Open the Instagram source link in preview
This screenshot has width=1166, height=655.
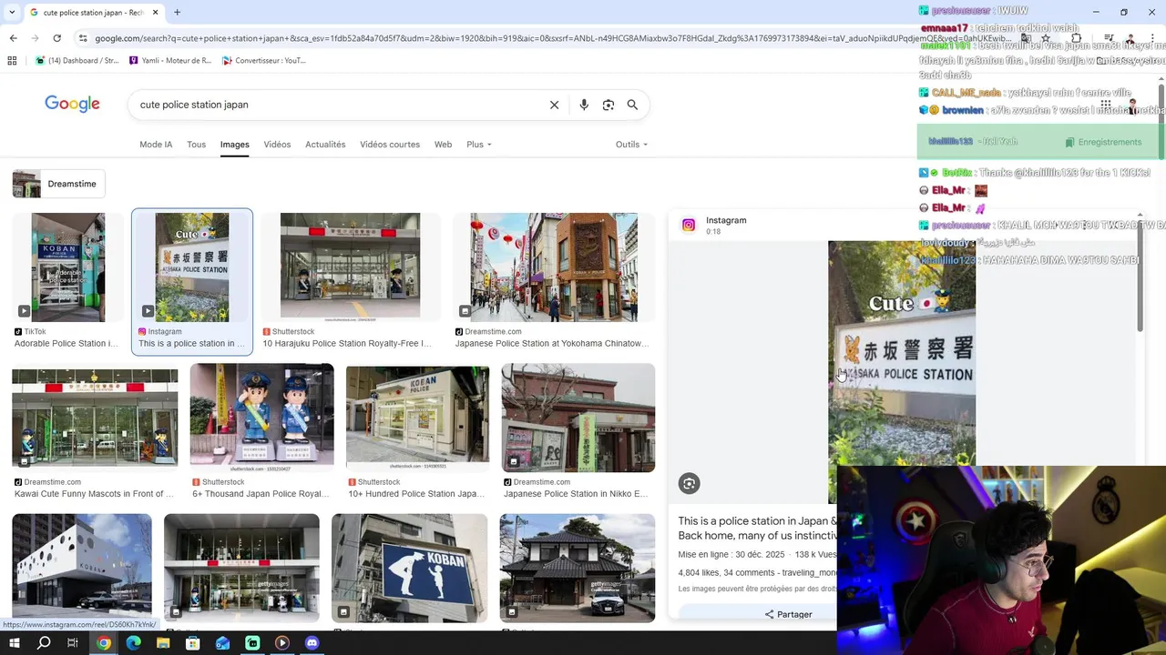(725, 220)
